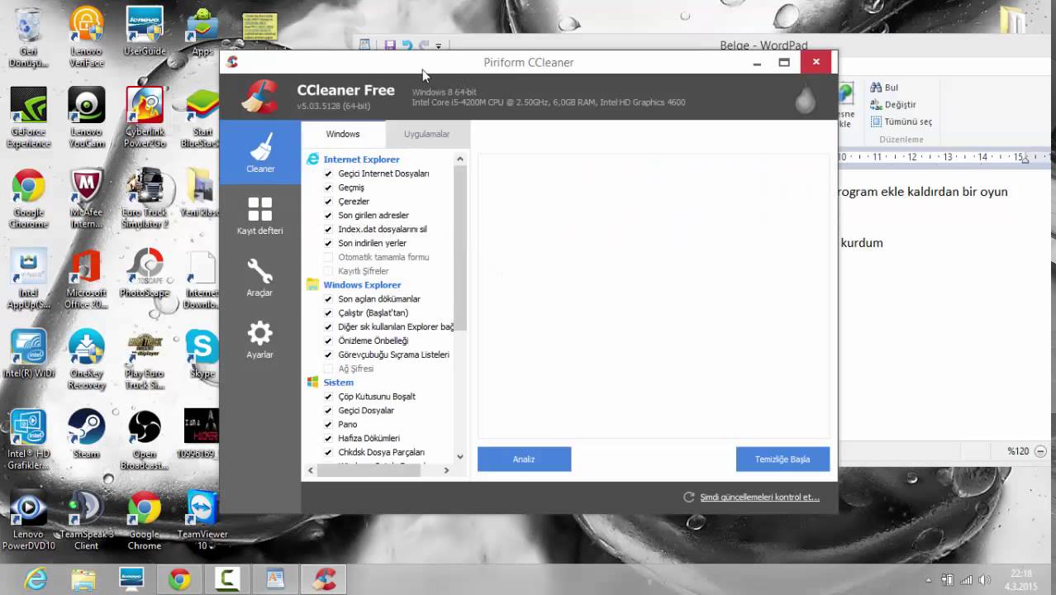Click the Analiz button
Screen dimensions: 1056x595
[524, 459]
